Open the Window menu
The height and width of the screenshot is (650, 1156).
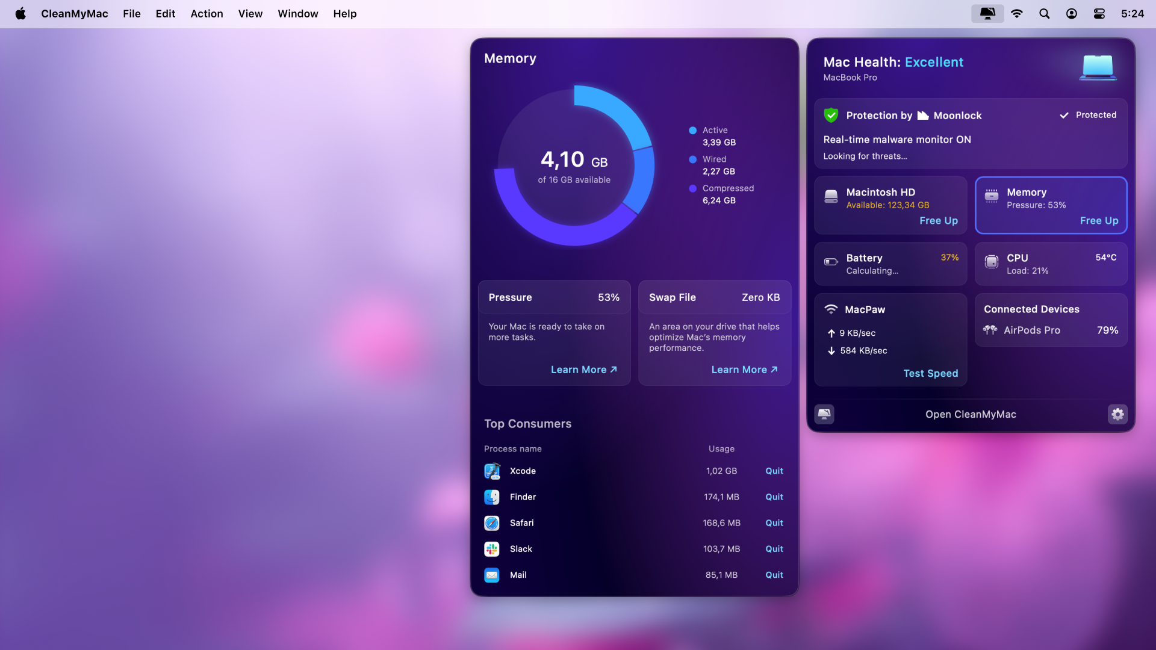(297, 13)
